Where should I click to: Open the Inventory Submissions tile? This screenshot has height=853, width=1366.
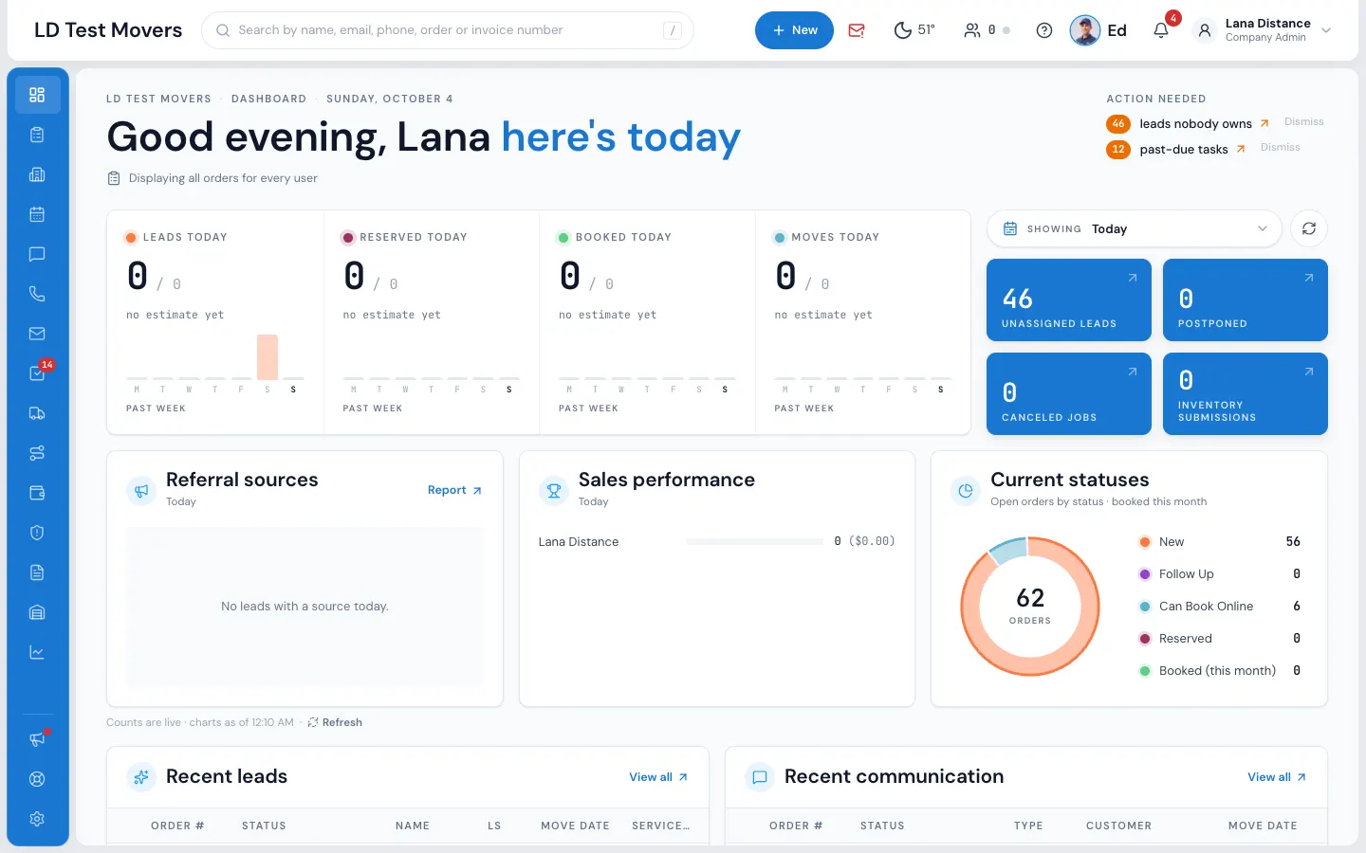click(1246, 393)
